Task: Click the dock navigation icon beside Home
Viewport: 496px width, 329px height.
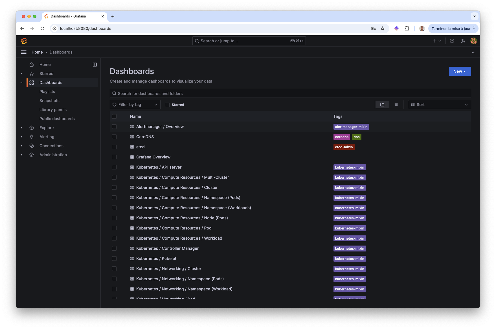Action: click(95, 64)
